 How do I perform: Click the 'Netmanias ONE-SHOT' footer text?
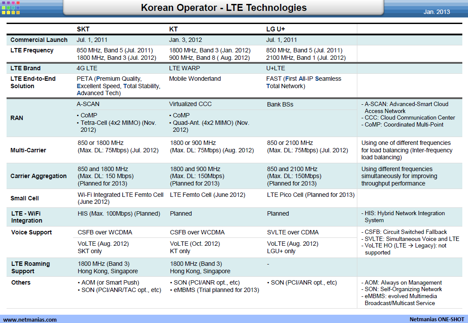pyautogui.click(x=437, y=319)
